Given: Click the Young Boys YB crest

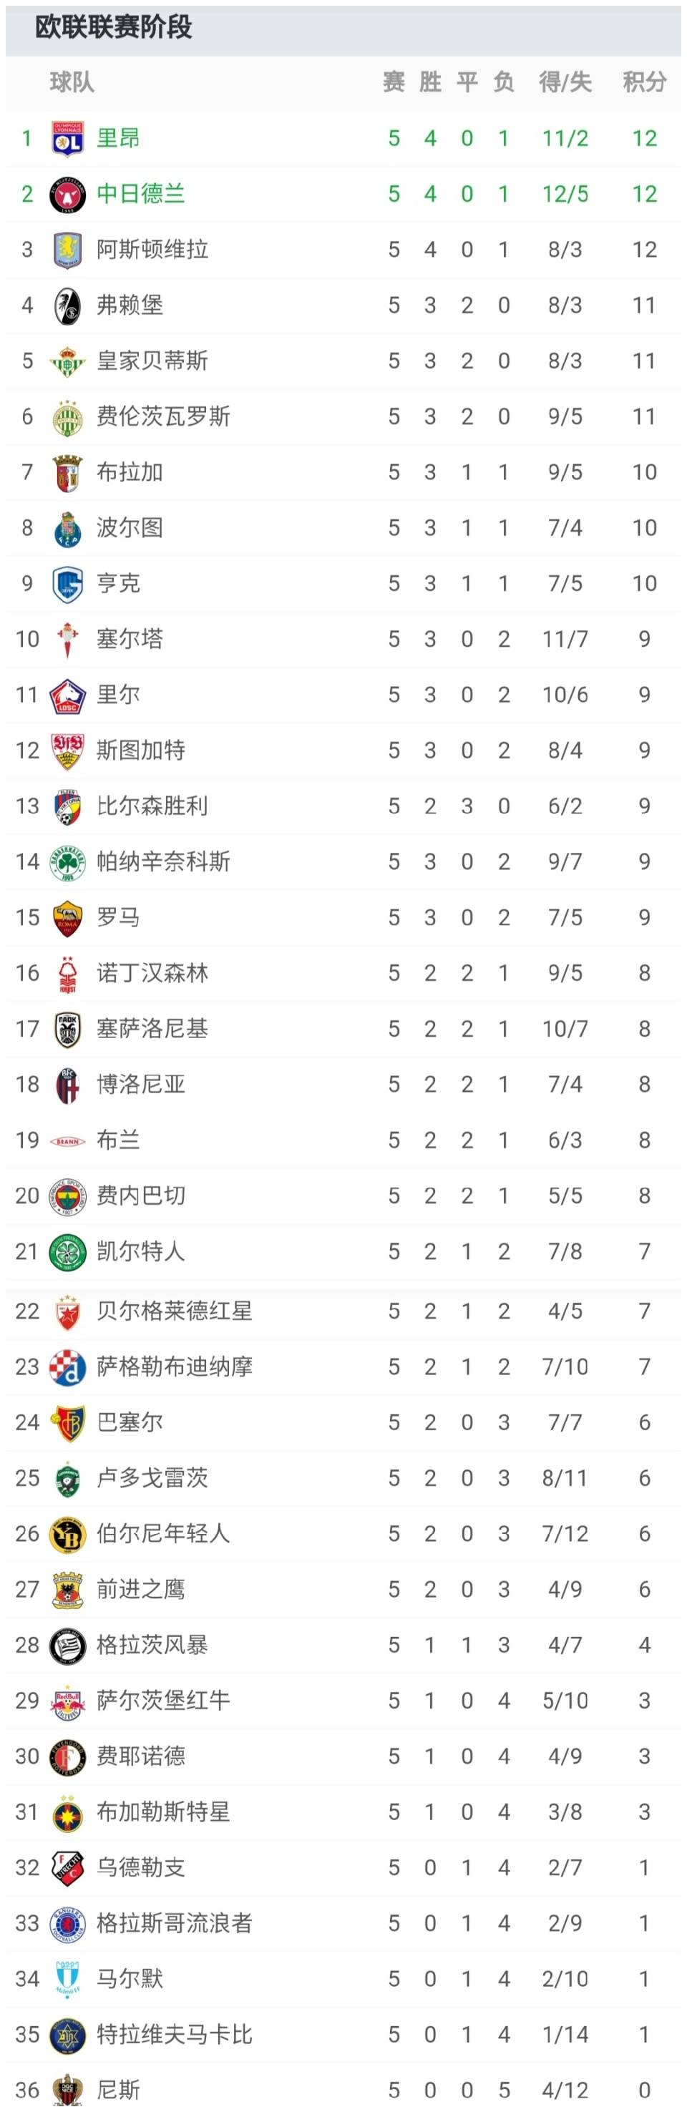Looking at the screenshot, I should point(67,1534).
